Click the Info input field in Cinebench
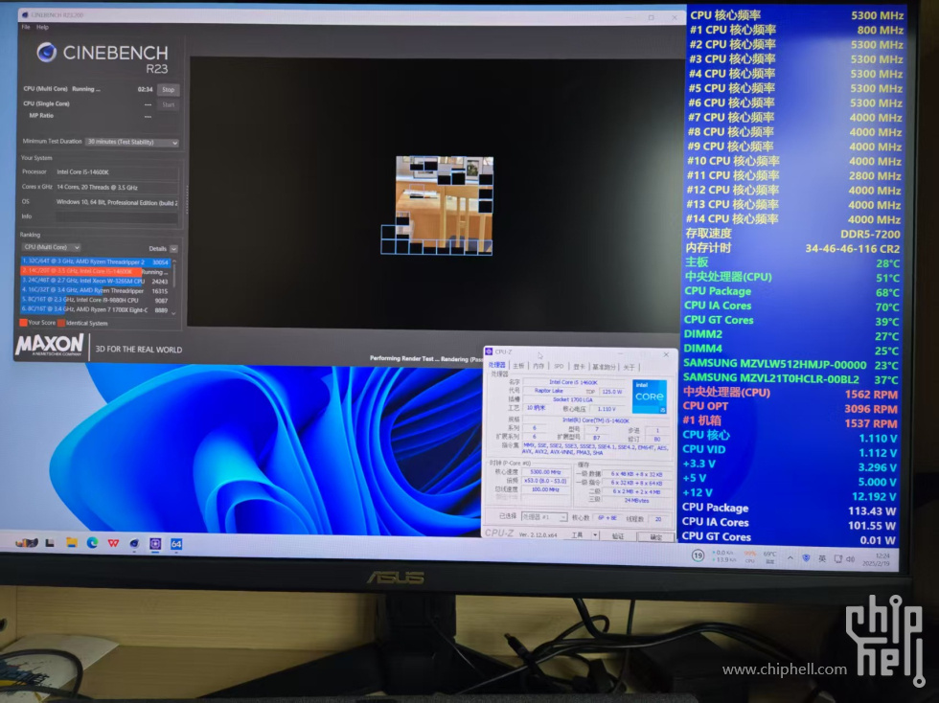Viewport: 939px width, 703px height. [117, 216]
